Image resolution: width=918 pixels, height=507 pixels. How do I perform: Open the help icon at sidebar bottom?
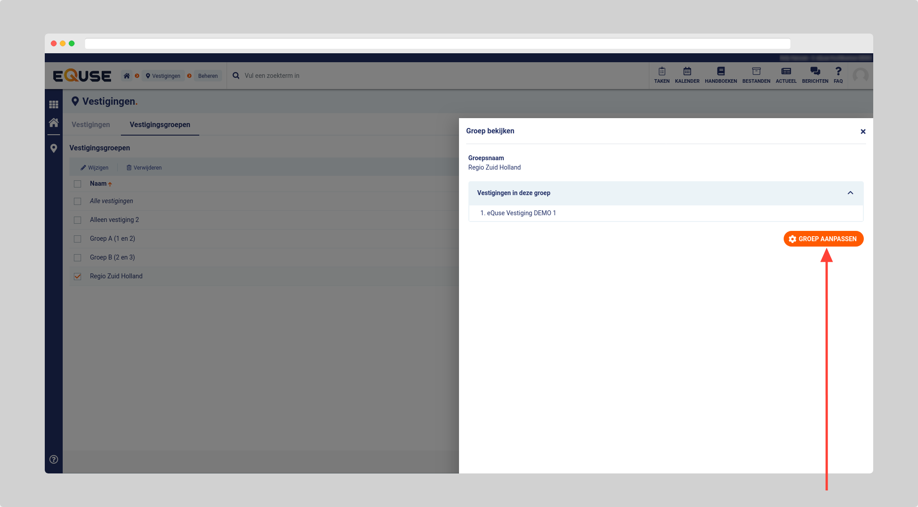[x=54, y=459]
